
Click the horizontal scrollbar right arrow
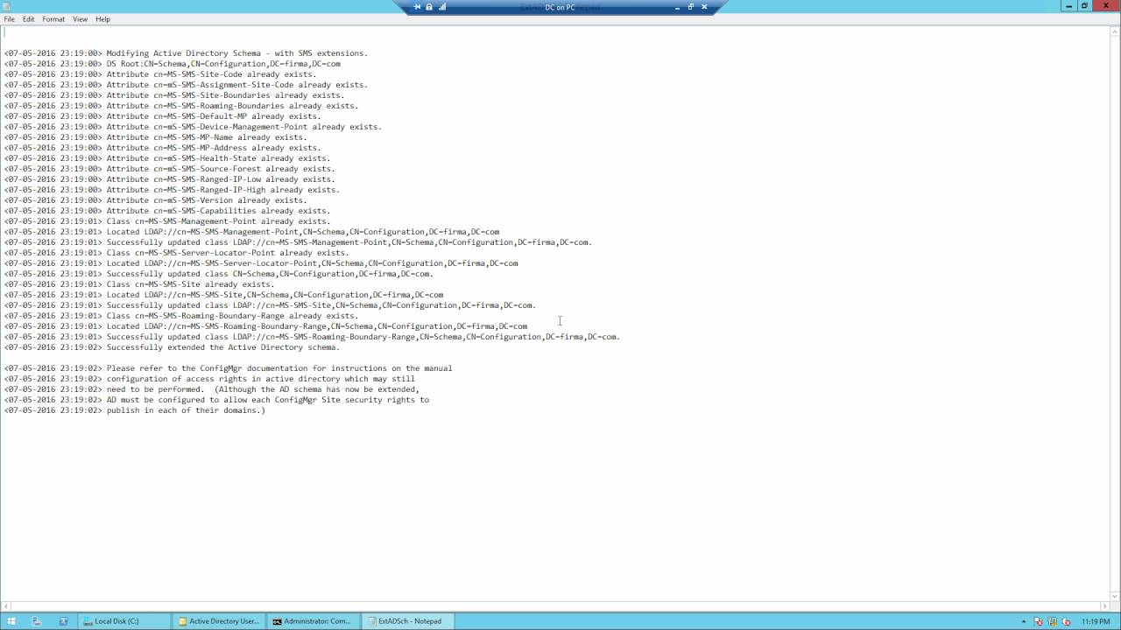(x=1104, y=605)
